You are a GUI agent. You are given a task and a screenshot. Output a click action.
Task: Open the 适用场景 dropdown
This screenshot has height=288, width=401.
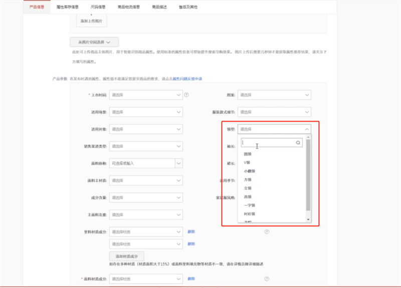pyautogui.click(x=146, y=112)
